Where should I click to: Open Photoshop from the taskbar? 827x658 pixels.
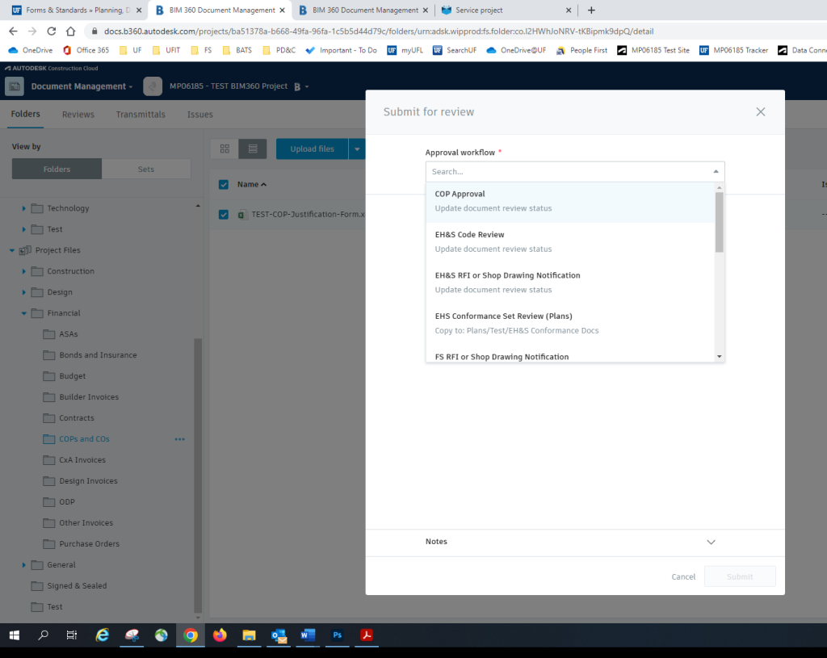(337, 635)
